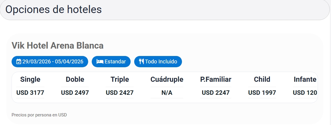Click the Infante column header

[305, 79]
